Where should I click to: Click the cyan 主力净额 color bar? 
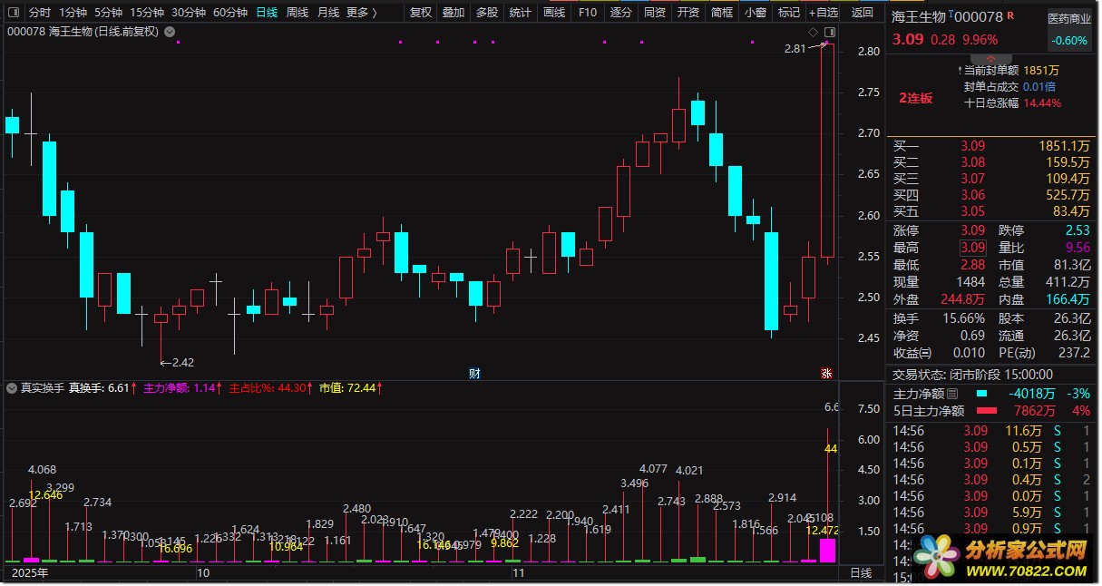[x=982, y=394]
